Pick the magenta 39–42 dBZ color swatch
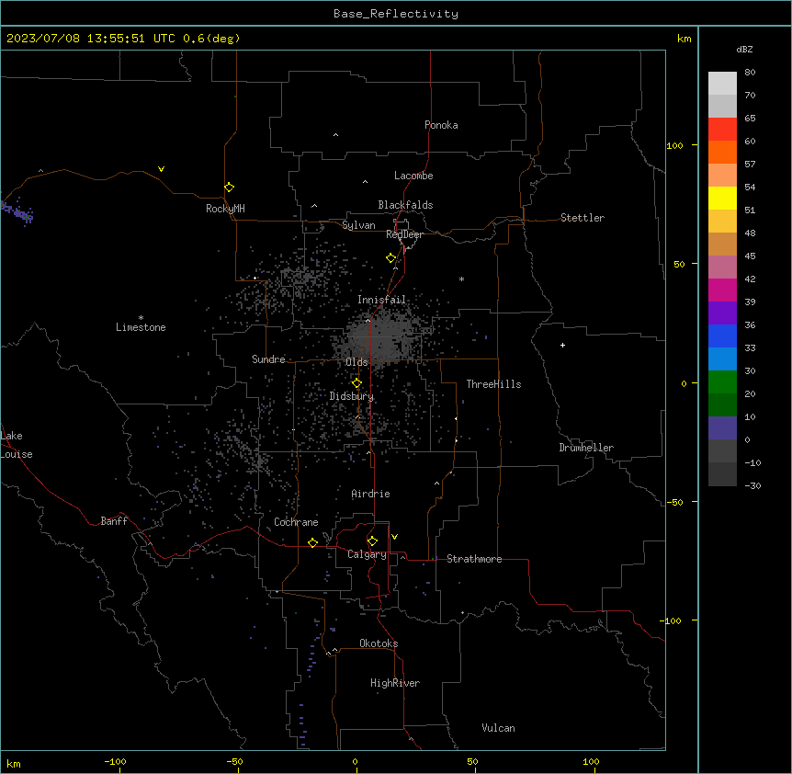The height and width of the screenshot is (774, 792). coord(722,290)
